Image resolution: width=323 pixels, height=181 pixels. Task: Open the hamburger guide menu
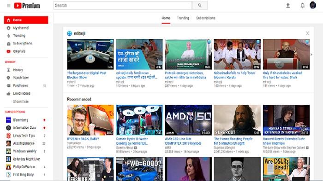(x=9, y=6)
